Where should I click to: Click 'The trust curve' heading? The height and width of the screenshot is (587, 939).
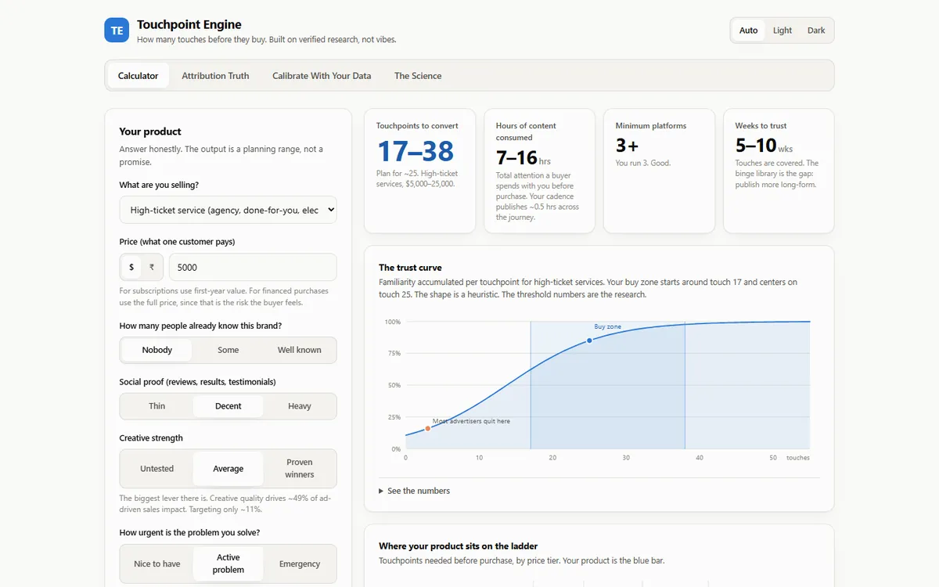pyautogui.click(x=410, y=268)
